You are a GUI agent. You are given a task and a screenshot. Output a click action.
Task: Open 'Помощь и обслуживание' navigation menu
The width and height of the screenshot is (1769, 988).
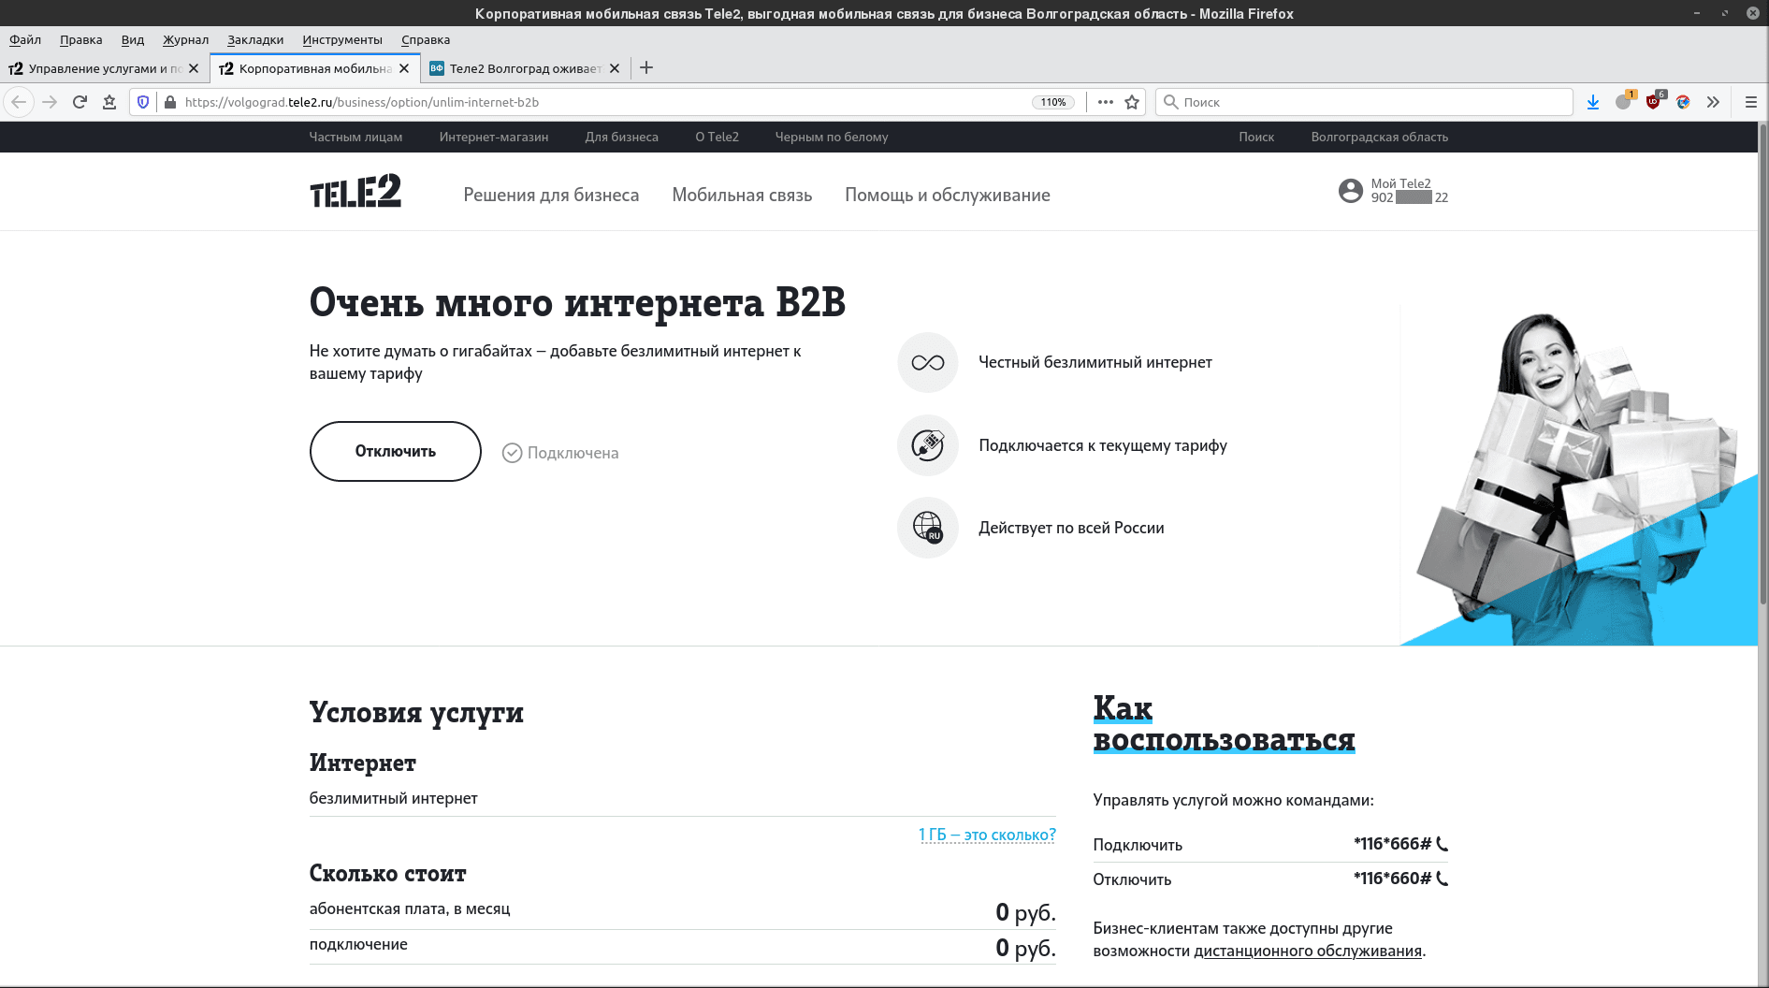pyautogui.click(x=948, y=195)
